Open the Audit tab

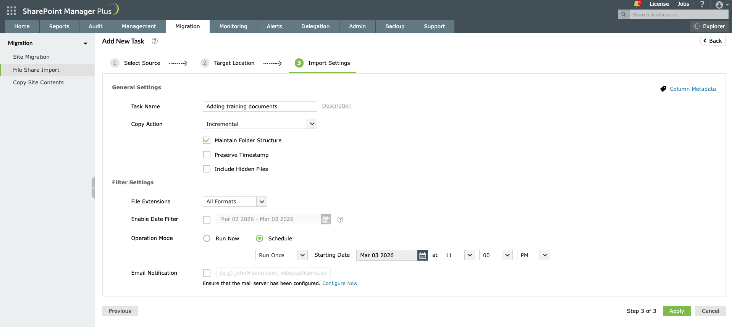coord(95,26)
